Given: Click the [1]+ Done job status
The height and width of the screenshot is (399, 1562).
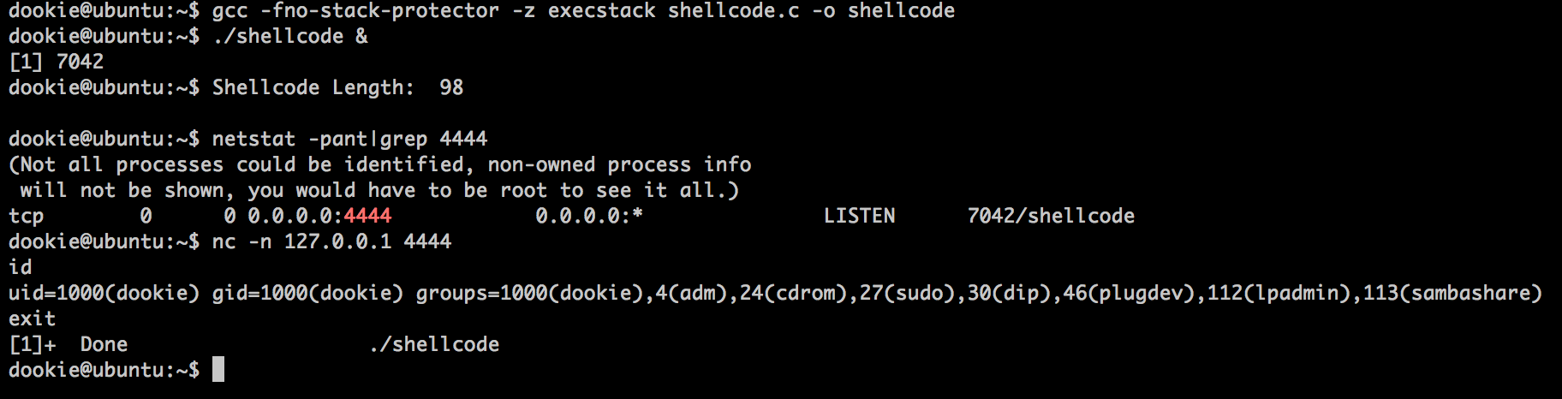Looking at the screenshot, I should click(69, 344).
